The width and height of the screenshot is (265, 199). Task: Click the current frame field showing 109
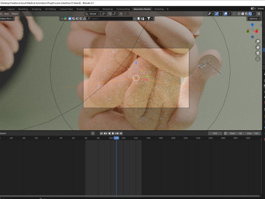(215, 133)
